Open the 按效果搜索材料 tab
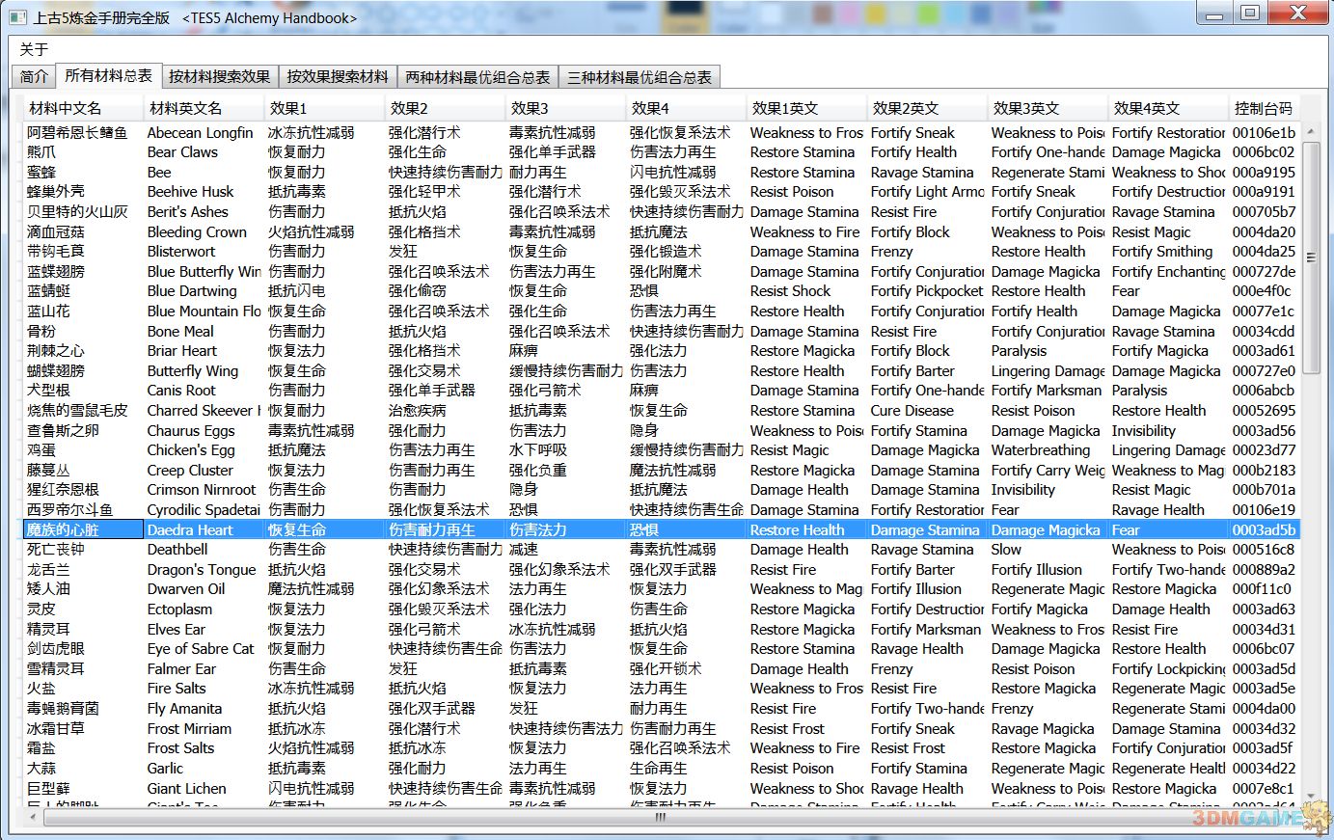The height and width of the screenshot is (840, 1334). pyautogui.click(x=338, y=77)
